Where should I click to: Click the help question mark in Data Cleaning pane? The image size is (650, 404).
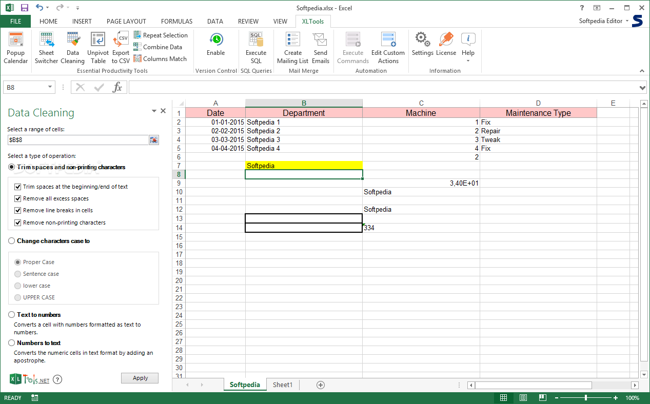point(57,379)
